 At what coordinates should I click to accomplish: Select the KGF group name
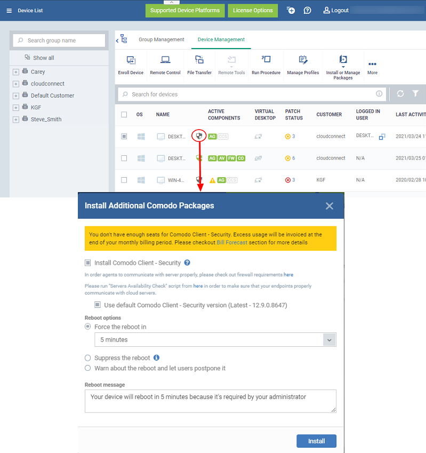tap(36, 107)
